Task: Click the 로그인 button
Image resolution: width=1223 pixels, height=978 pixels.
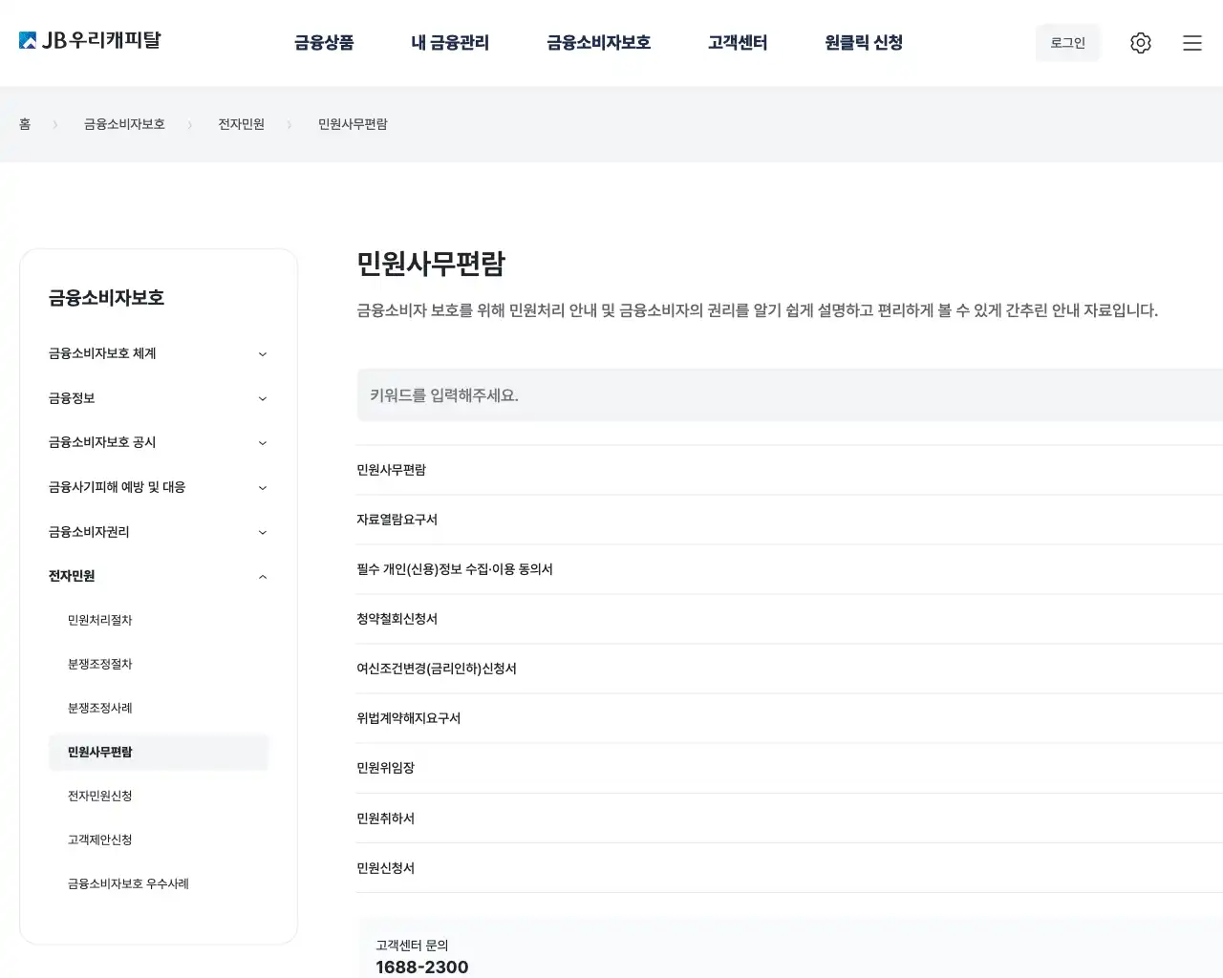Action: pos(1067,43)
